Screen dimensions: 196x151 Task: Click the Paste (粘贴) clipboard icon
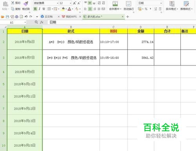click(5, 4)
